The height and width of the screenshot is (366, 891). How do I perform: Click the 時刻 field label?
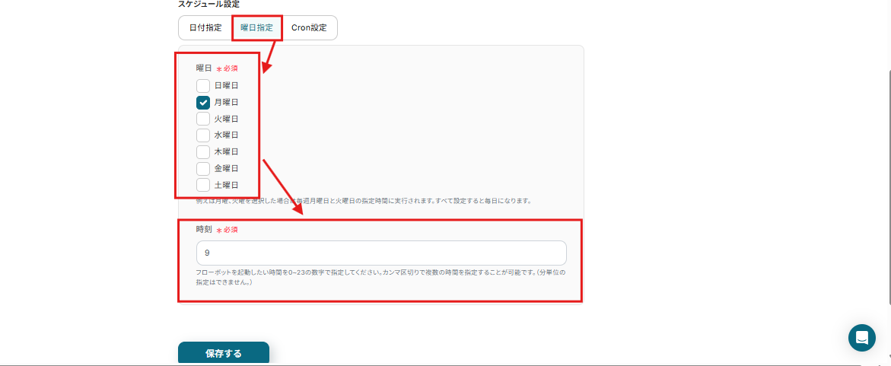(x=203, y=230)
